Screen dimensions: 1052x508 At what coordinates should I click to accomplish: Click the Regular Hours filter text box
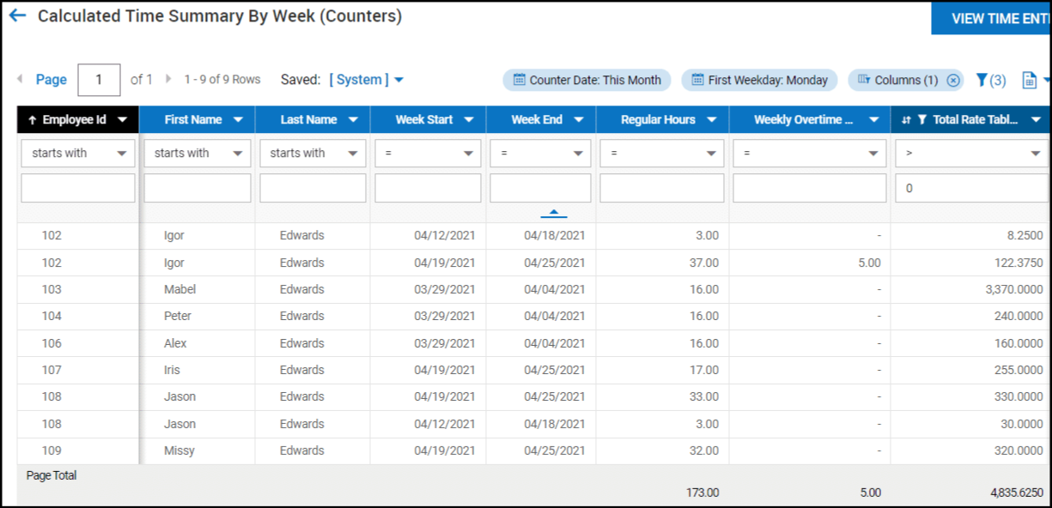click(662, 188)
